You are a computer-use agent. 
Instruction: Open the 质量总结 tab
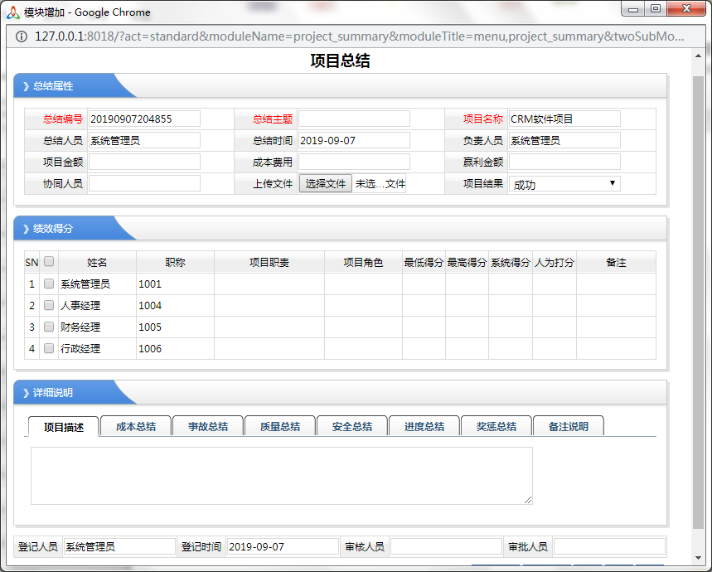coord(280,426)
